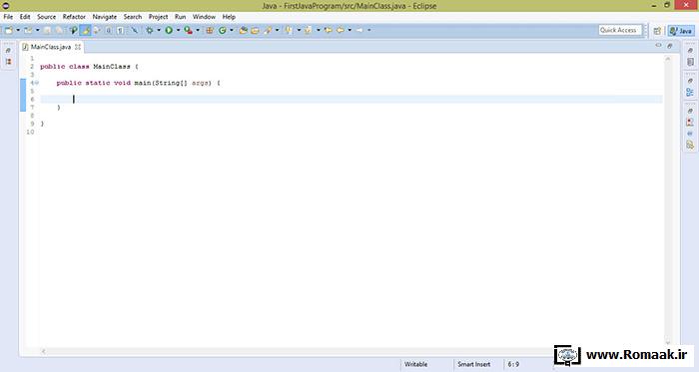Screen dimensions: 699x372
Task: Select the Java perspective button
Action: (681, 31)
